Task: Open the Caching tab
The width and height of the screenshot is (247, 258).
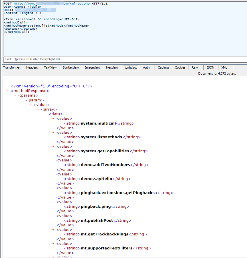Action: tap(163, 67)
